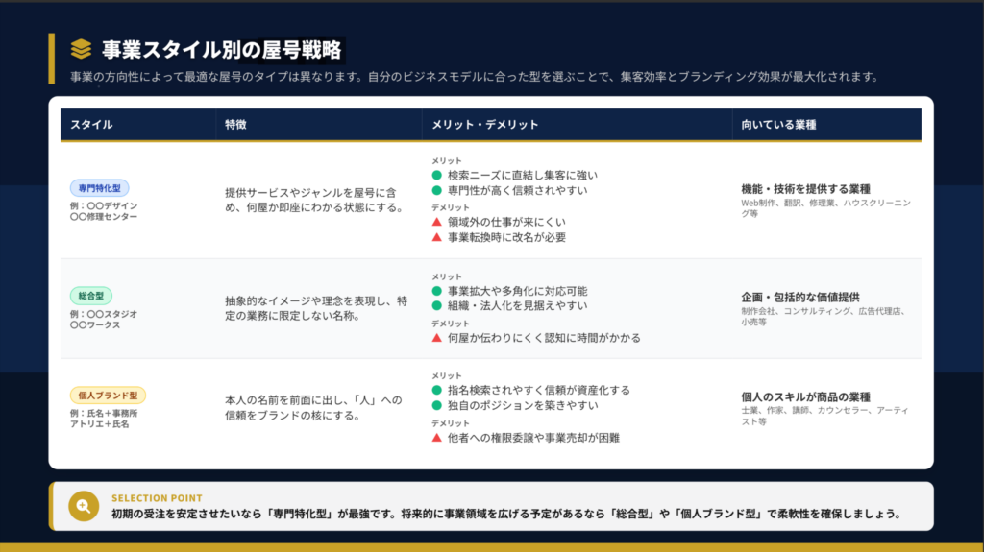Viewport: 984px width, 552px height.
Task: Click the red triangle beside 何屋か伝わりにくく認知に時間がかかる
Action: [x=437, y=338]
